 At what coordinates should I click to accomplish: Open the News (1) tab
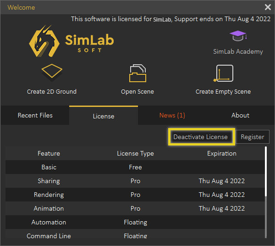click(172, 115)
